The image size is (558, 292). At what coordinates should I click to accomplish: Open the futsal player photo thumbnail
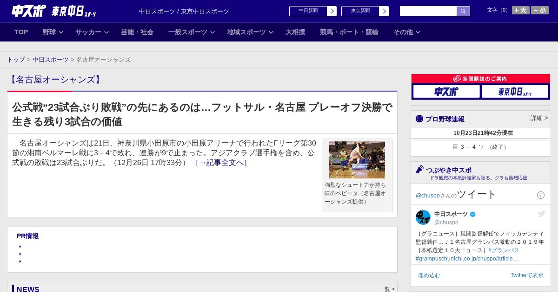click(357, 160)
